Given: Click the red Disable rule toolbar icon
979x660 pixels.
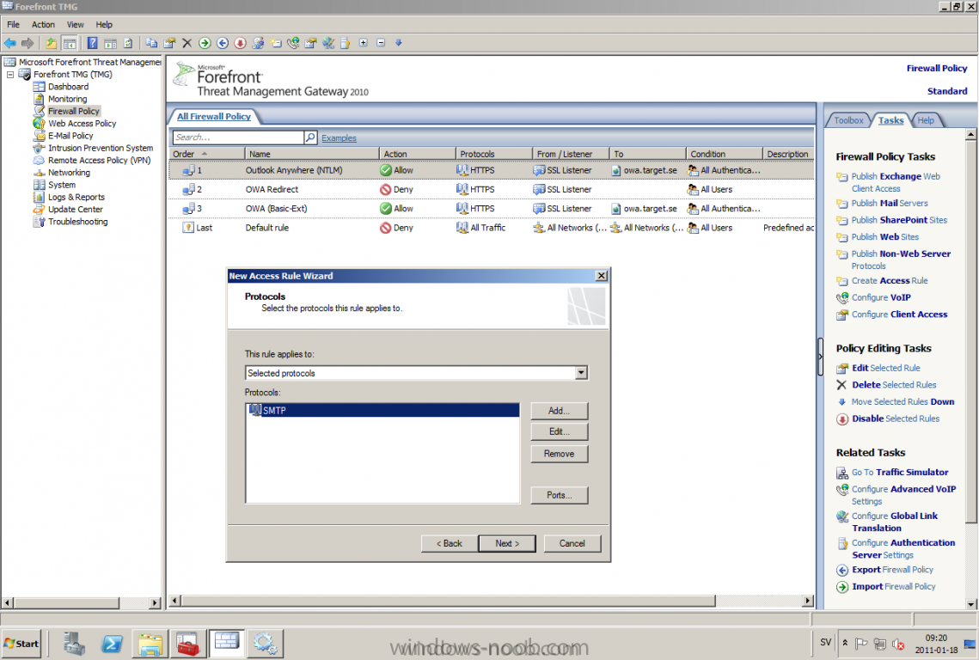Looking at the screenshot, I should point(241,43).
